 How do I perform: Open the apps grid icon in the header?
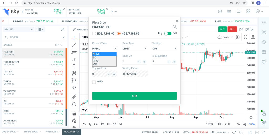tap(248, 11)
